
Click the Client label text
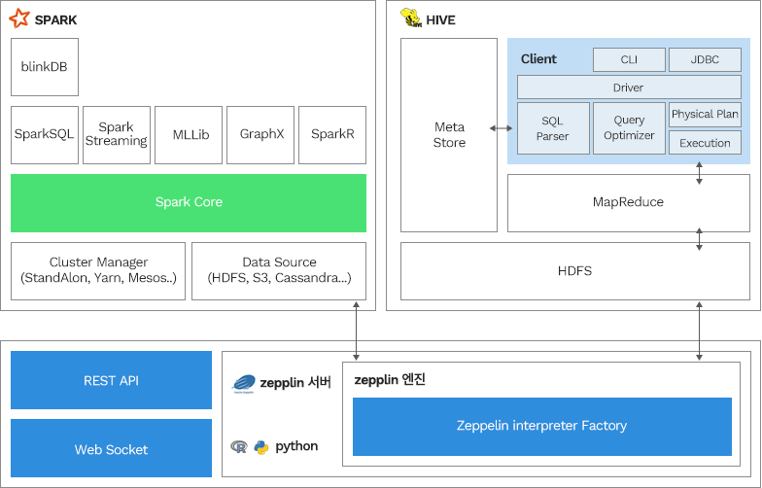[538, 59]
